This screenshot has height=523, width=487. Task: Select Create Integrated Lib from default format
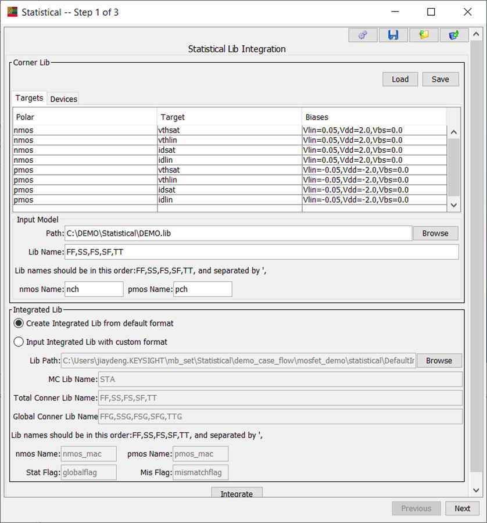(x=18, y=323)
